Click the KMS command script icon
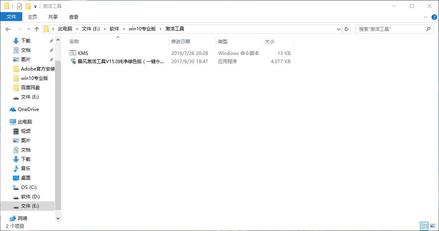This screenshot has width=439, height=231. click(73, 53)
